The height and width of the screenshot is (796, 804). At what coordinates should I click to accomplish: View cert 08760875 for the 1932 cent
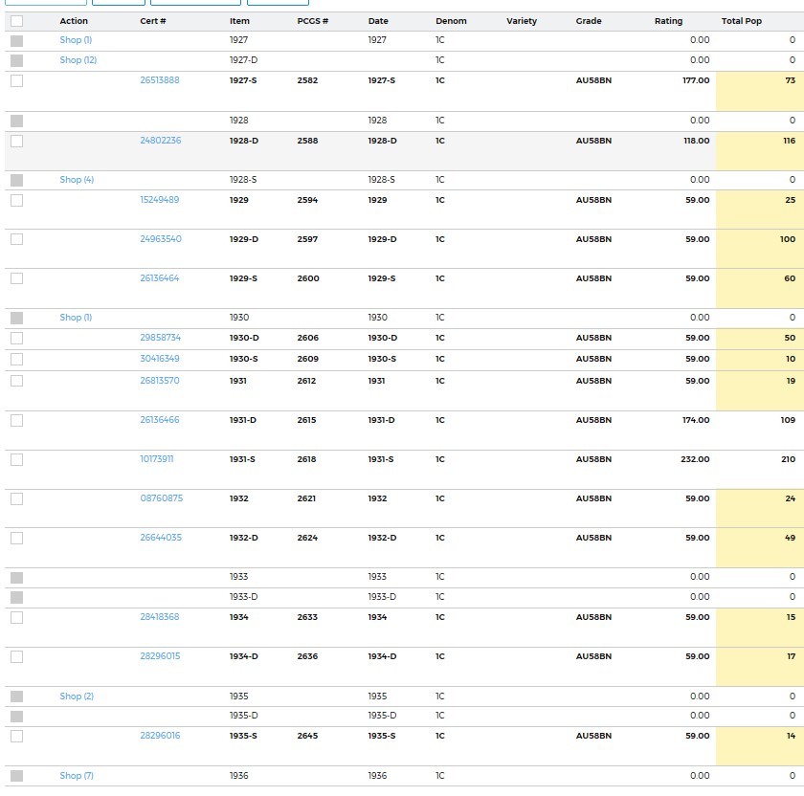tap(161, 498)
